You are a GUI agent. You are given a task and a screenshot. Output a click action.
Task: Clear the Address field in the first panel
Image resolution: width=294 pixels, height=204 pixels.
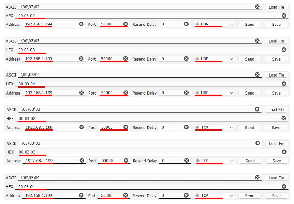tap(81, 24)
